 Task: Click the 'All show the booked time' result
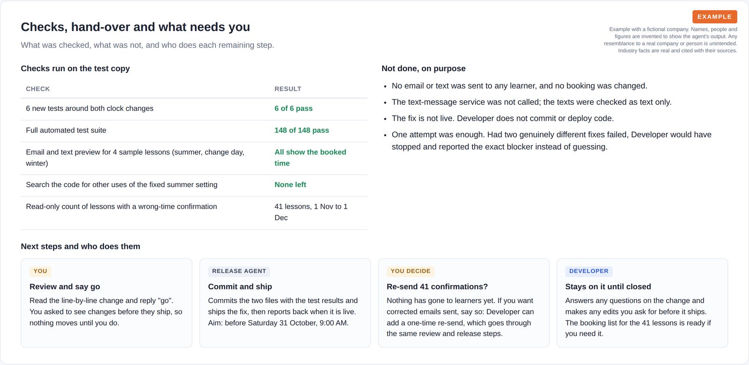point(310,158)
